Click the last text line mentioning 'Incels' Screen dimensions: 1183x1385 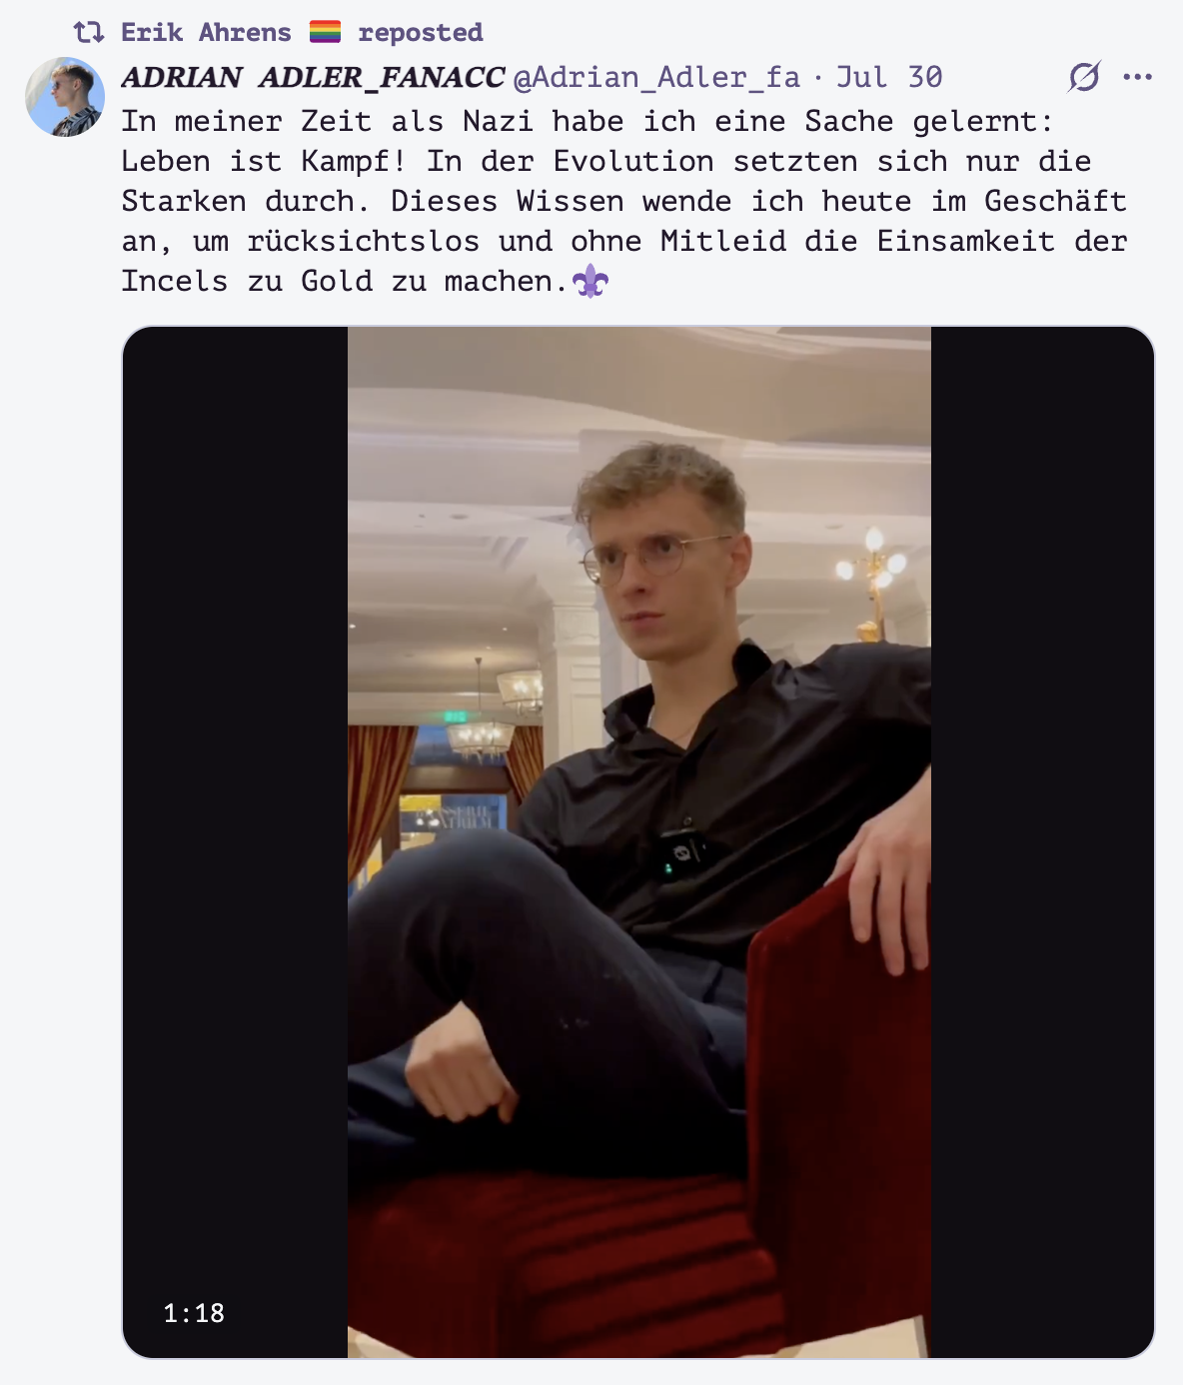point(366,282)
